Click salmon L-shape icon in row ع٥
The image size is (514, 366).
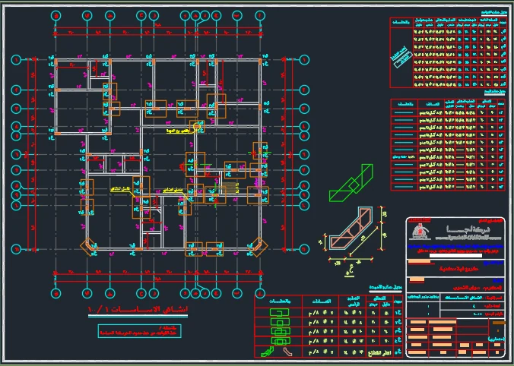(287, 352)
